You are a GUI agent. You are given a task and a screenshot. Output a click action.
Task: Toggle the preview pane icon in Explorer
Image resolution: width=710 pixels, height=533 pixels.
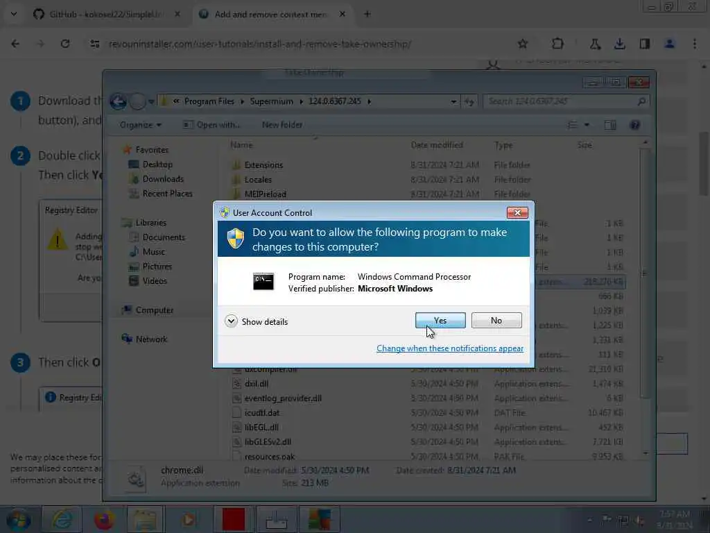point(610,125)
